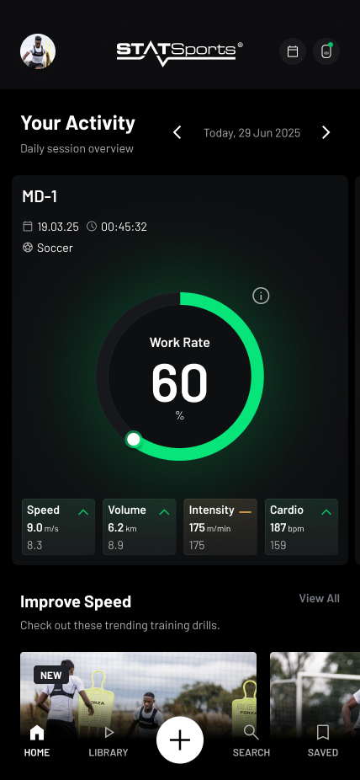This screenshot has height=780, width=360.
Task: Tap the user profile avatar
Action: coord(38,51)
